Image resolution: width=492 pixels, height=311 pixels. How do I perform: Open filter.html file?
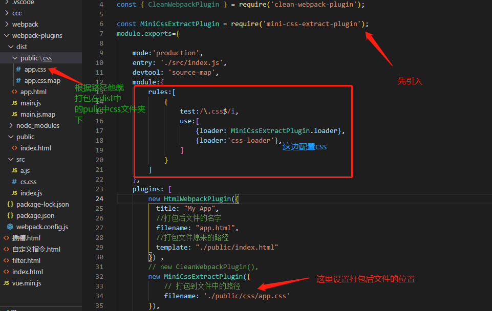click(26, 260)
